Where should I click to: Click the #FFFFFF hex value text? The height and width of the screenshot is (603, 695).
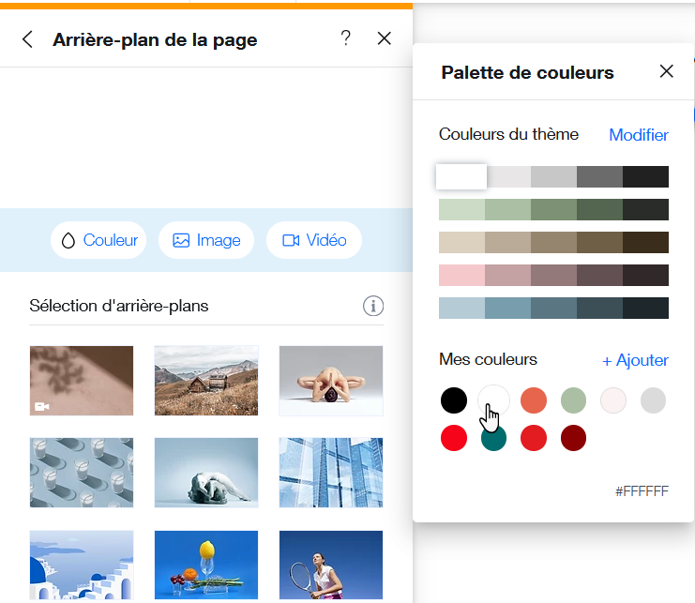point(642,491)
